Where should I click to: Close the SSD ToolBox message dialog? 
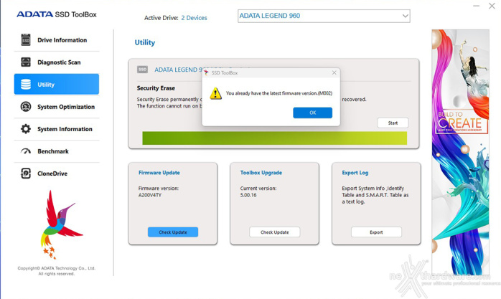point(334,72)
